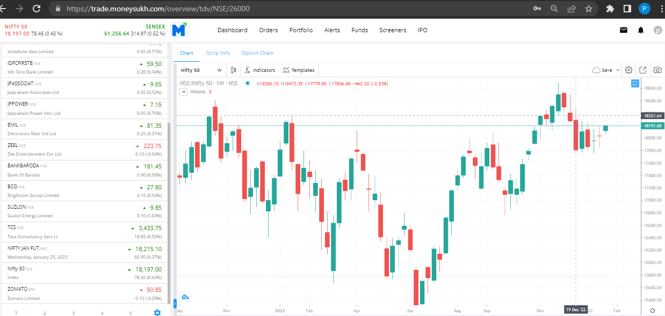This screenshot has height=316, width=665.
Task: Select SUZLON in the watchlist
Action: pos(84,211)
